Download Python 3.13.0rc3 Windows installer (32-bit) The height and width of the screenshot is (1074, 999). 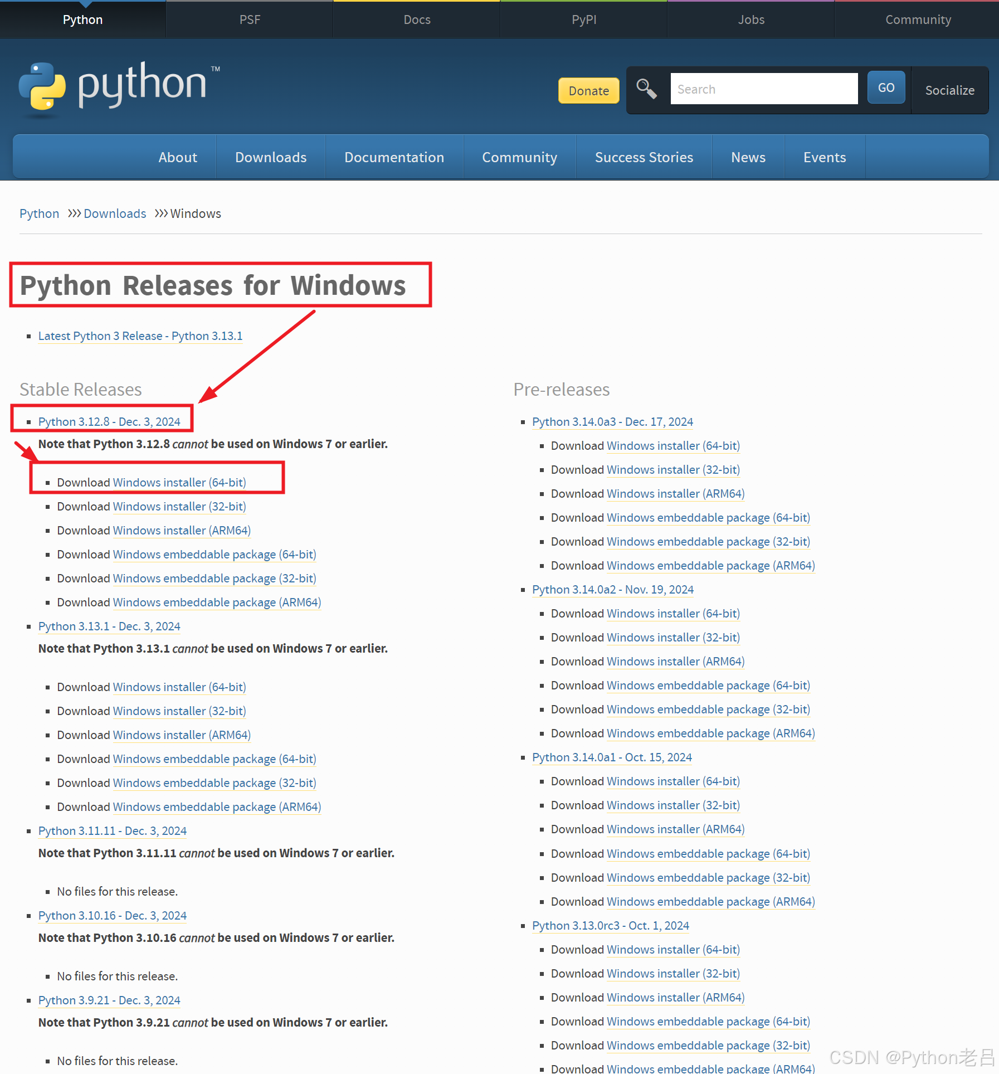pos(673,974)
